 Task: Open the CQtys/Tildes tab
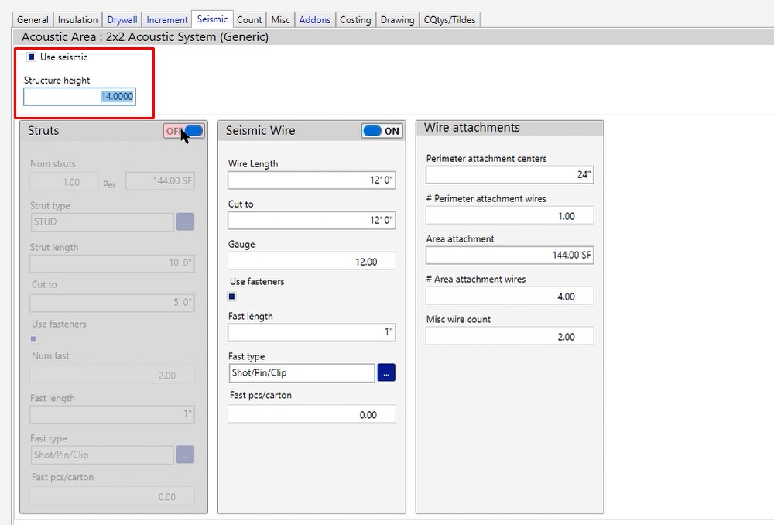point(450,19)
